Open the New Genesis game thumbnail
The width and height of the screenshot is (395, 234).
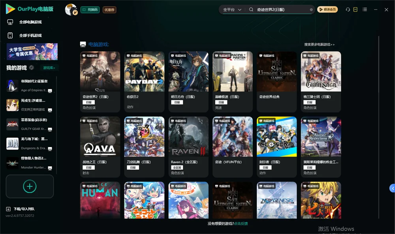pyautogui.click(x=276, y=200)
